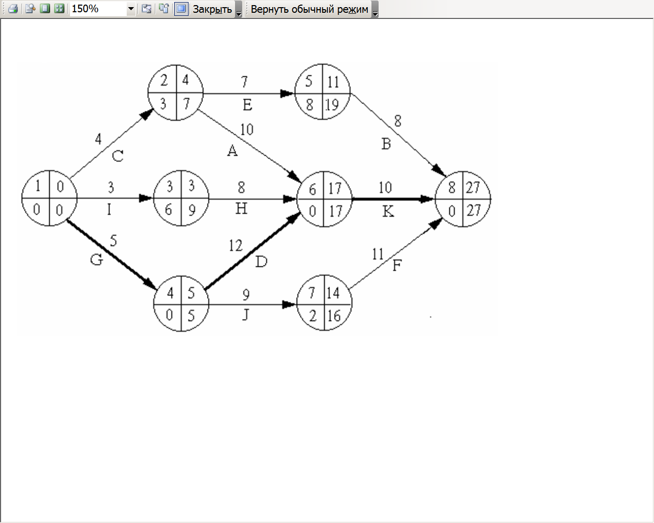The image size is (654, 523).
Task: Click the edge label B
Action: 386,144
